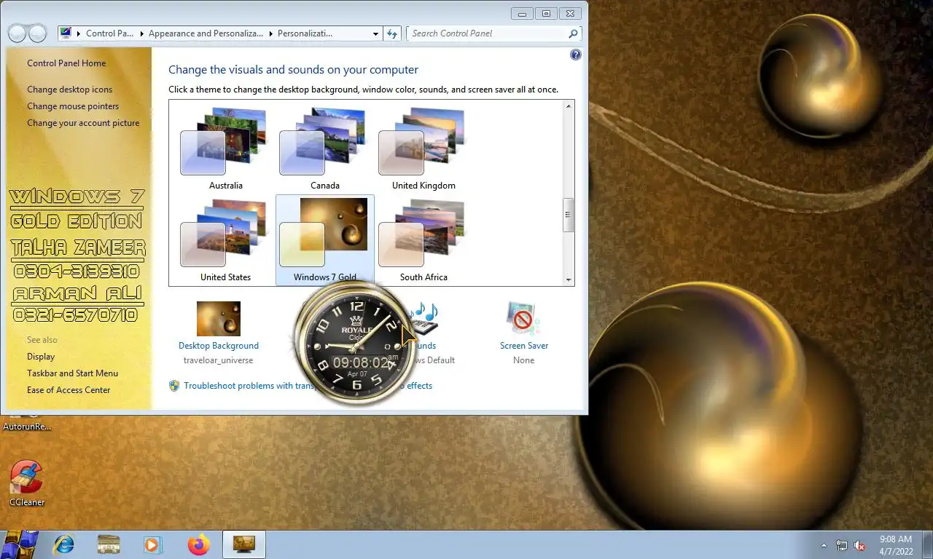Viewport: 933px width, 559px height.
Task: Minimize the Personalization window
Action: [x=522, y=13]
